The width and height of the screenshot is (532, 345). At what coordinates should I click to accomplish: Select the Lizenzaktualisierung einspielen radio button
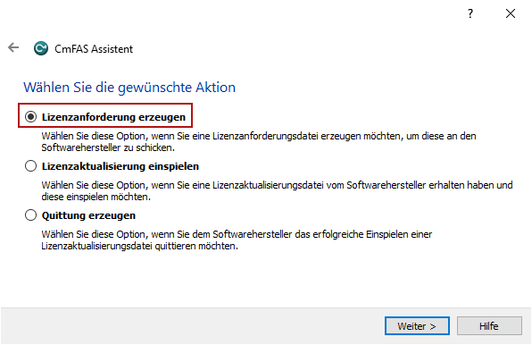point(30,166)
